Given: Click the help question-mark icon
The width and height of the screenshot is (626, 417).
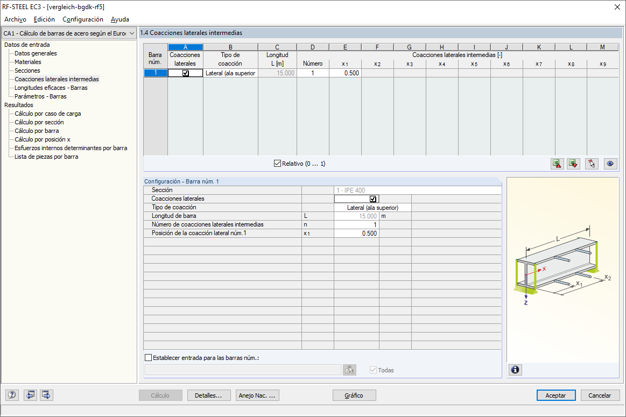Looking at the screenshot, I should (x=12, y=395).
